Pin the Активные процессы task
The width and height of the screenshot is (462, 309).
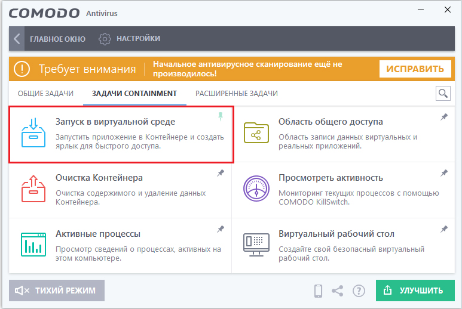[x=221, y=229]
